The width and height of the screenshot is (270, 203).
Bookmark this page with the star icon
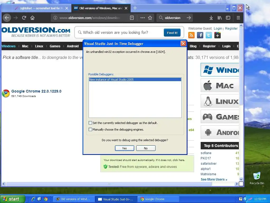(150, 18)
